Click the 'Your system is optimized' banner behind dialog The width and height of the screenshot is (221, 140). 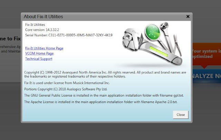coord(206,54)
